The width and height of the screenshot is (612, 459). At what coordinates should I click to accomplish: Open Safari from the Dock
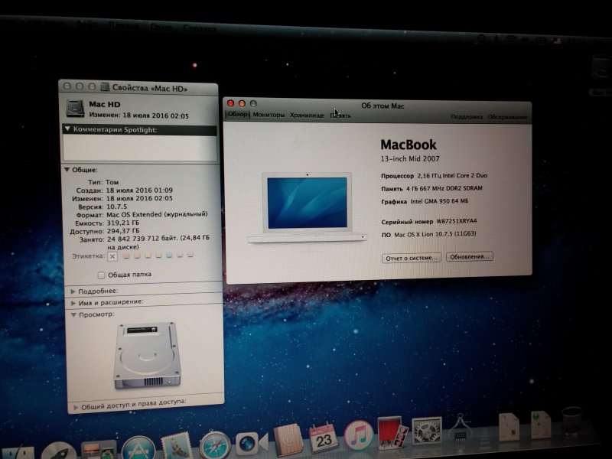pos(214,443)
